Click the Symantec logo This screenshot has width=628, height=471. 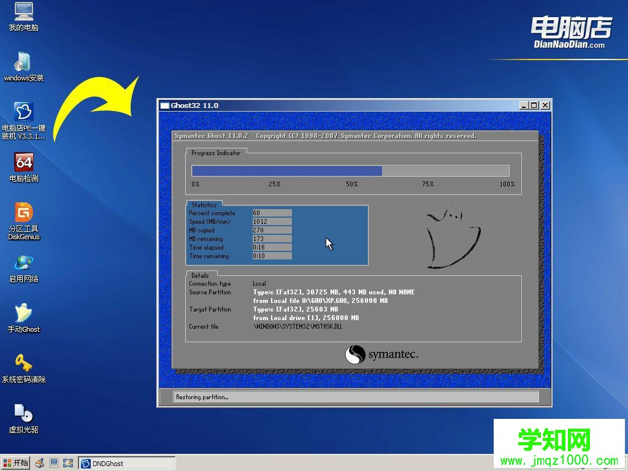(381, 354)
